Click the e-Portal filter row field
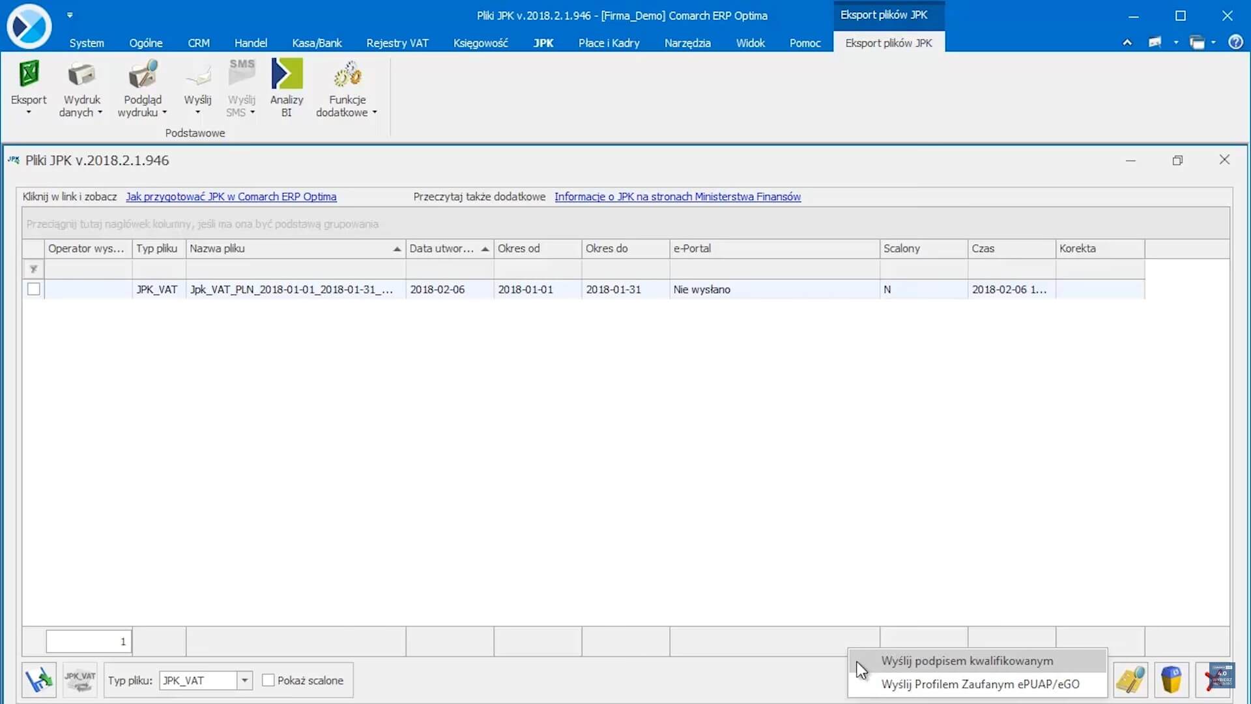This screenshot has width=1251, height=704. click(x=775, y=269)
